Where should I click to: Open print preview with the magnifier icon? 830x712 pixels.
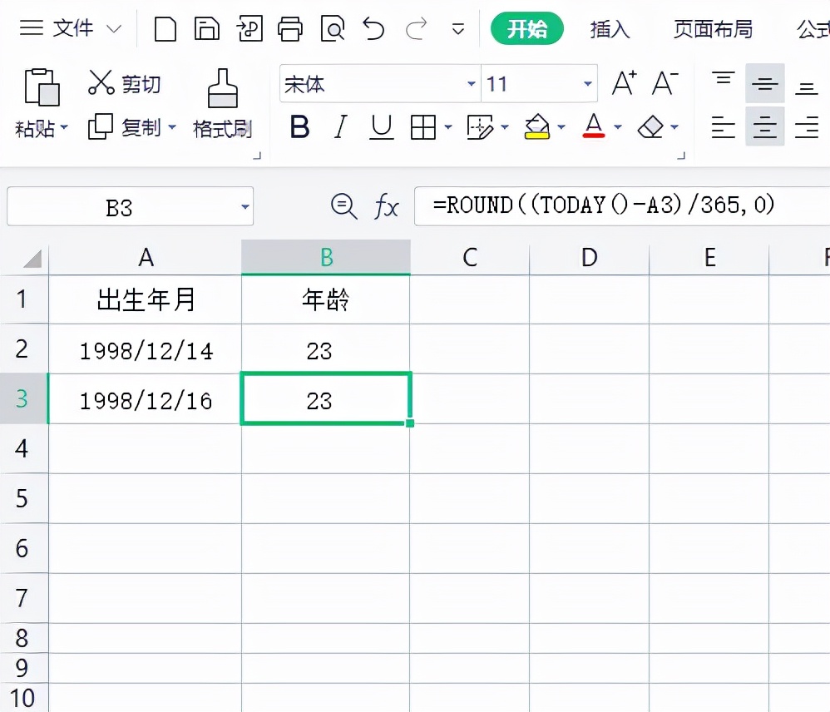pos(333,27)
